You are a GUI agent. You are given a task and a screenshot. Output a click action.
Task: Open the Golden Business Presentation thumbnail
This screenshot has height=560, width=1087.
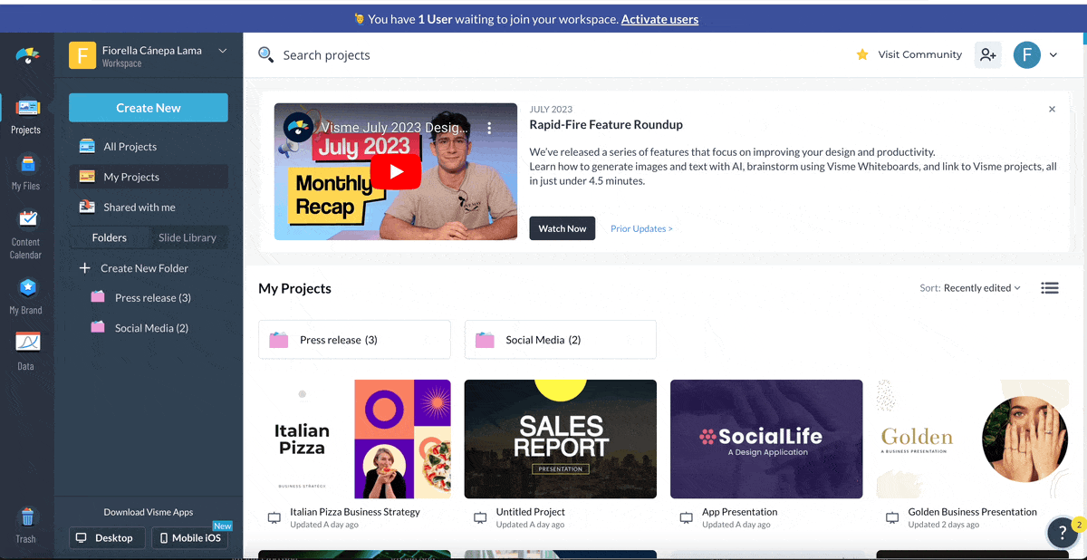pos(973,439)
